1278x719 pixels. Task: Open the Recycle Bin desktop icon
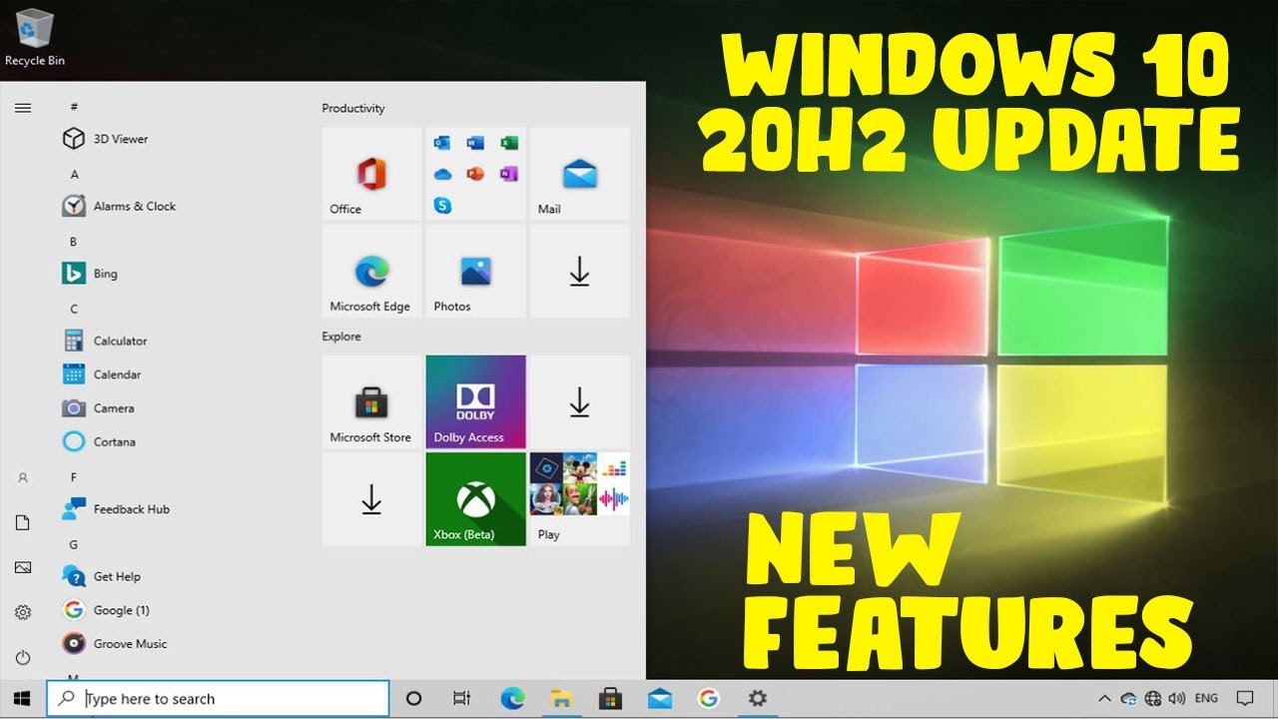[34, 37]
